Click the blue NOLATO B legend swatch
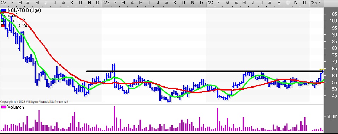The width and height of the screenshot is (338, 134). pos(4,10)
